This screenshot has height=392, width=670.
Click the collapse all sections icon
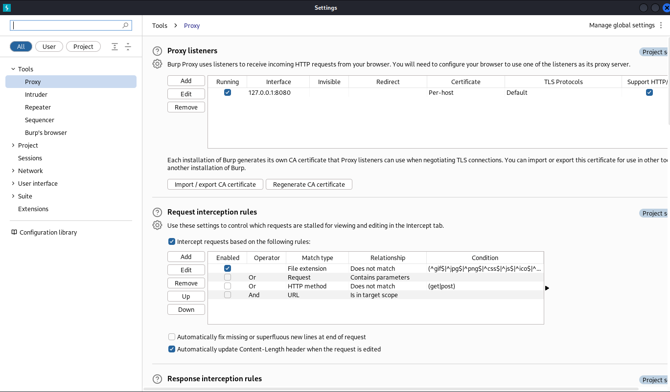(x=128, y=47)
